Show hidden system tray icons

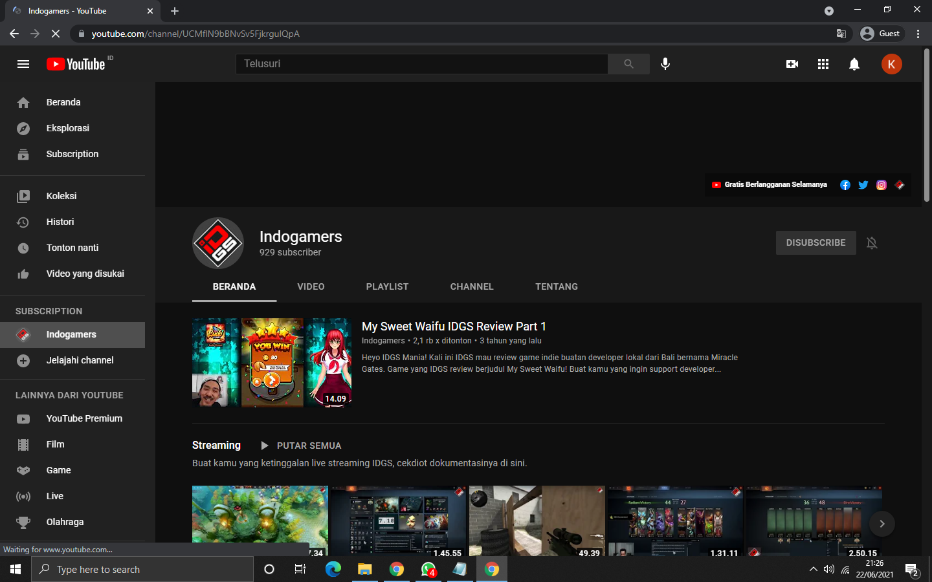(x=813, y=570)
